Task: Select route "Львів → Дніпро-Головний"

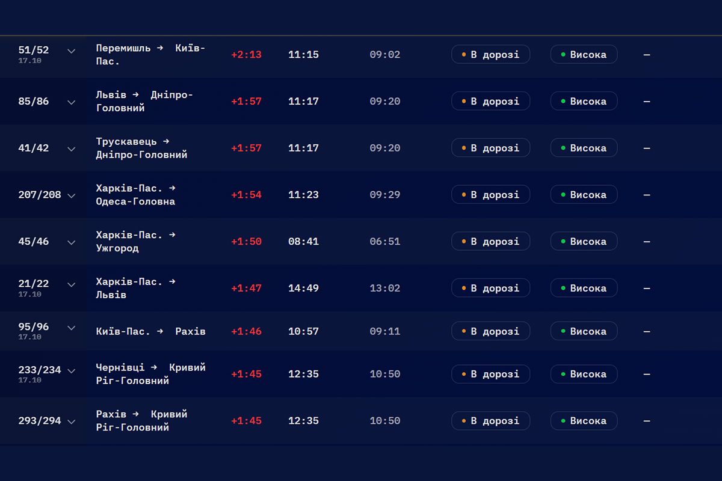Action: [144, 101]
